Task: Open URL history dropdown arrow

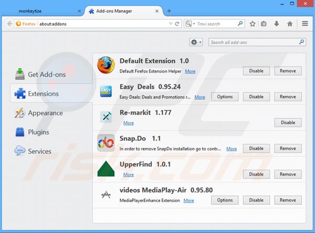Action: [171, 24]
